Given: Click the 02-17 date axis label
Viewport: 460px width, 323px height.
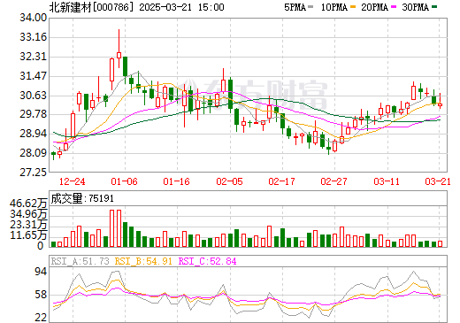Looking at the screenshot, I should click(281, 181).
